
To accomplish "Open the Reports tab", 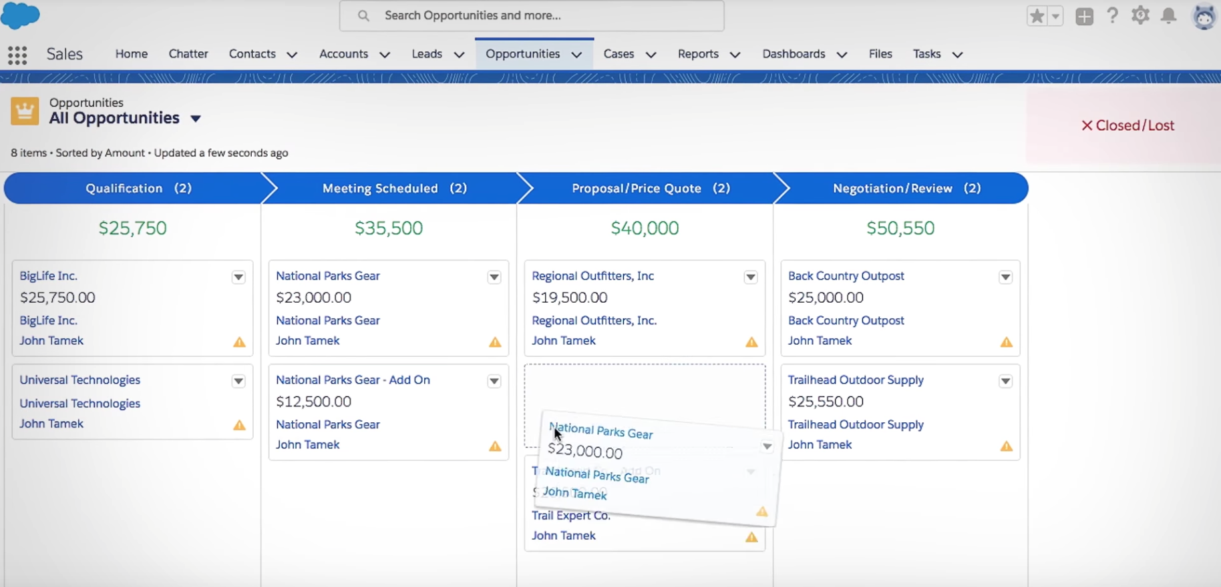I will 698,54.
